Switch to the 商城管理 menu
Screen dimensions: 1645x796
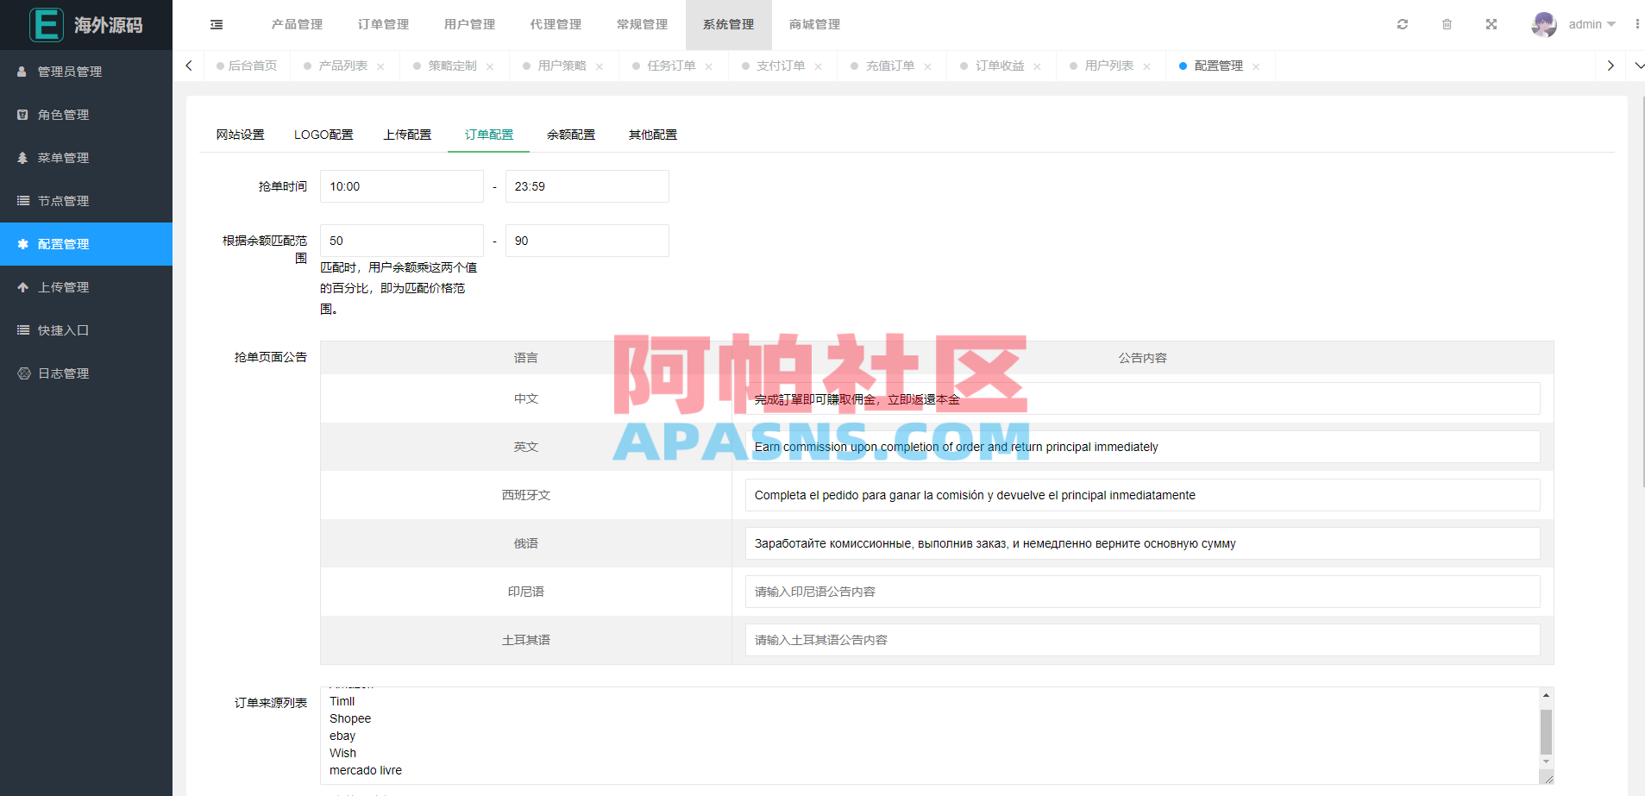click(x=813, y=24)
